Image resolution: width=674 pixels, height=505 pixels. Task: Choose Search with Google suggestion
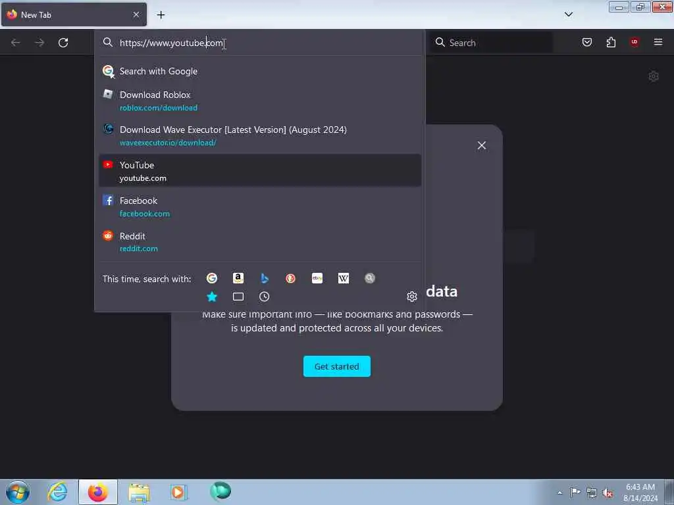[259, 71]
